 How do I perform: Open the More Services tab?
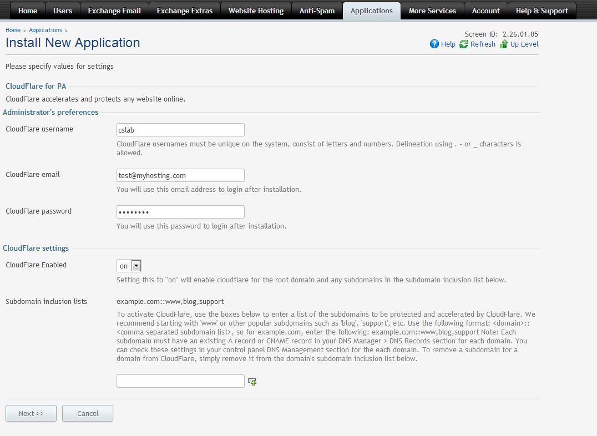pos(432,11)
